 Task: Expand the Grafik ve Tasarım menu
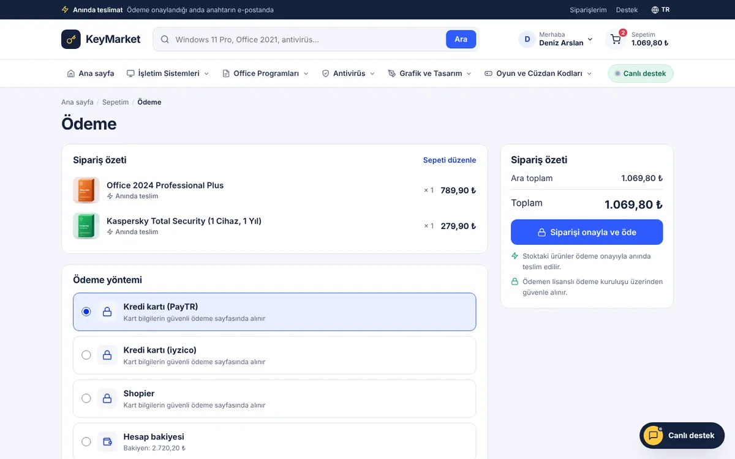[430, 73]
